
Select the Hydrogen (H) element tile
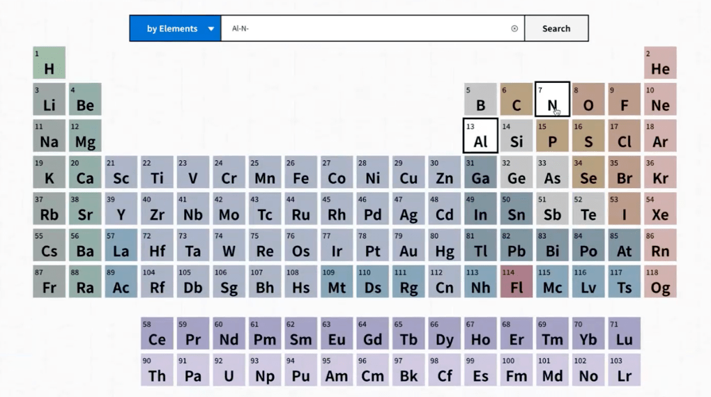coord(49,63)
